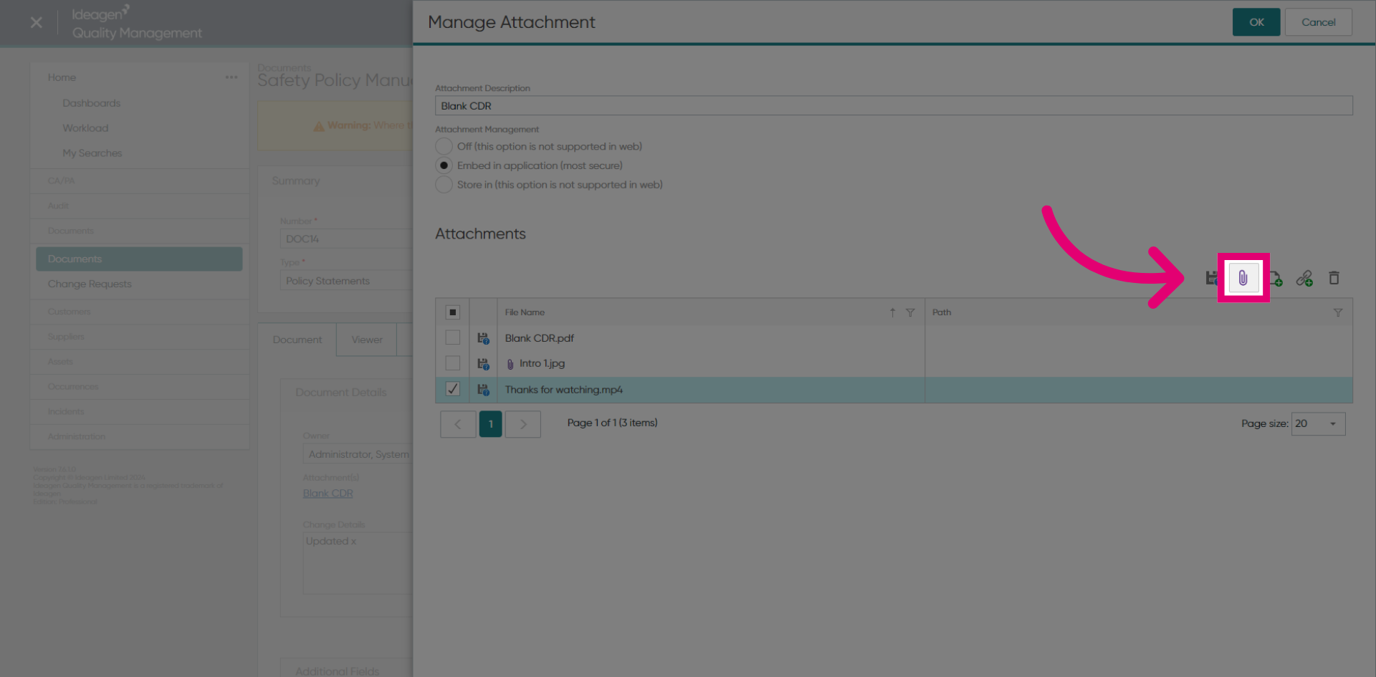The height and width of the screenshot is (677, 1376).
Task: Check the box for Blank CDR.pdf
Action: coord(453,337)
